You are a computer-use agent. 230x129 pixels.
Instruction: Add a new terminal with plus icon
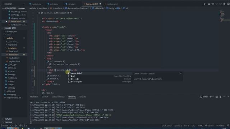211,97
